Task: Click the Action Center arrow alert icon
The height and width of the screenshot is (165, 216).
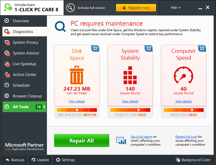Action: coord(7,75)
